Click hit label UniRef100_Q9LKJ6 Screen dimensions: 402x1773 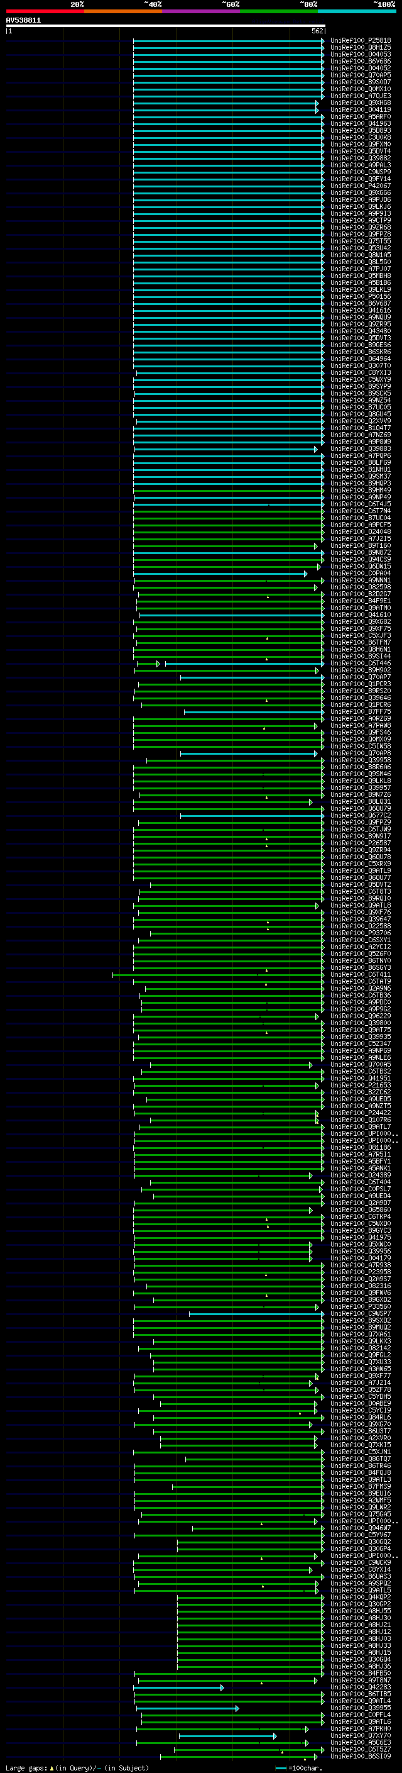tap(361, 206)
